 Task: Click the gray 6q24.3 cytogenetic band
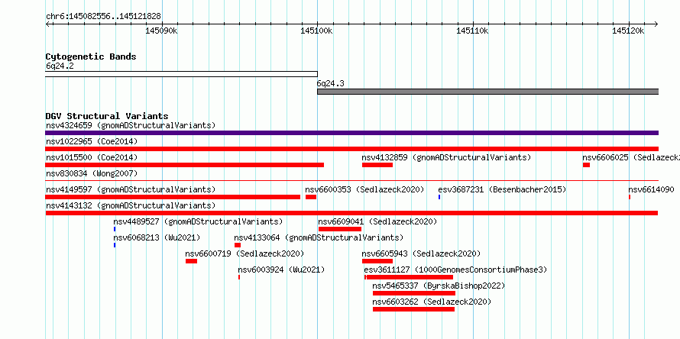point(488,92)
